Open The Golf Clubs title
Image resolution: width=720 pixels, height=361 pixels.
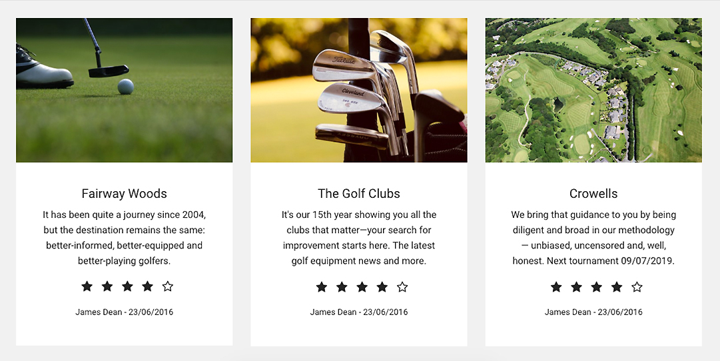(x=358, y=194)
